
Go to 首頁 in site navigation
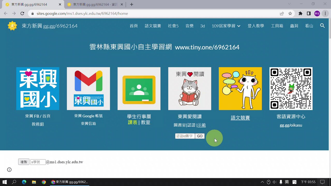134,26
